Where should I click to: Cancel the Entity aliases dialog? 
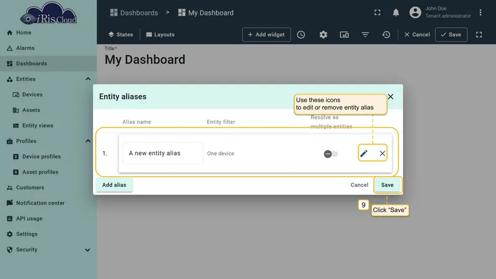click(x=360, y=185)
